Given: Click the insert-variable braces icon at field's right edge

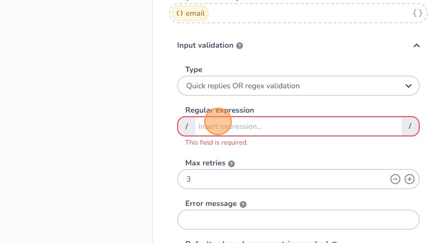Looking at the screenshot, I should point(417,13).
